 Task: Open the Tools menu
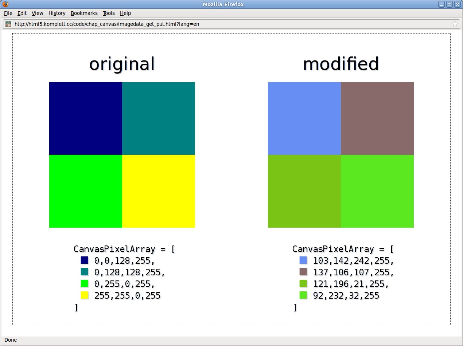(x=109, y=13)
